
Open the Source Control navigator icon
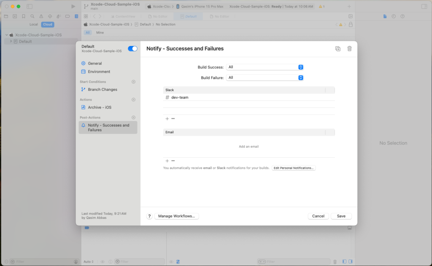[x=15, y=16]
